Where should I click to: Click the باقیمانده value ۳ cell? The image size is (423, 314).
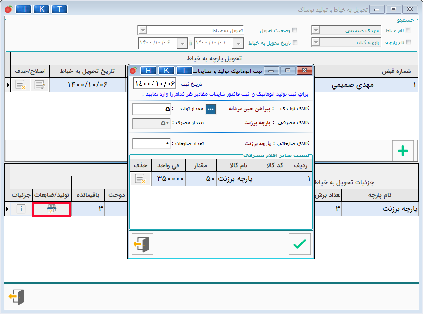click(88, 209)
